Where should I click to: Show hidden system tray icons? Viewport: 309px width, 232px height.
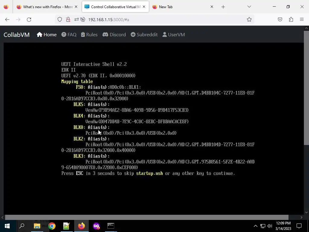[255, 226]
